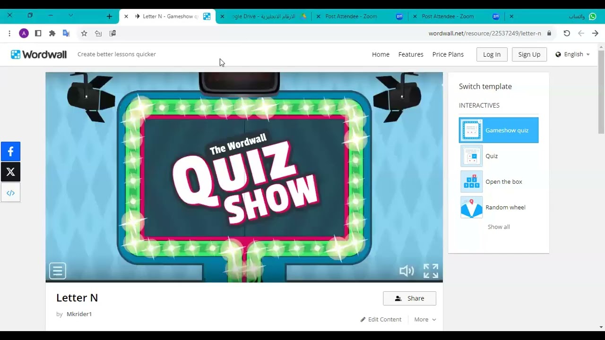Click the scrollbar down arrow
The width and height of the screenshot is (605, 340).
[x=601, y=327]
